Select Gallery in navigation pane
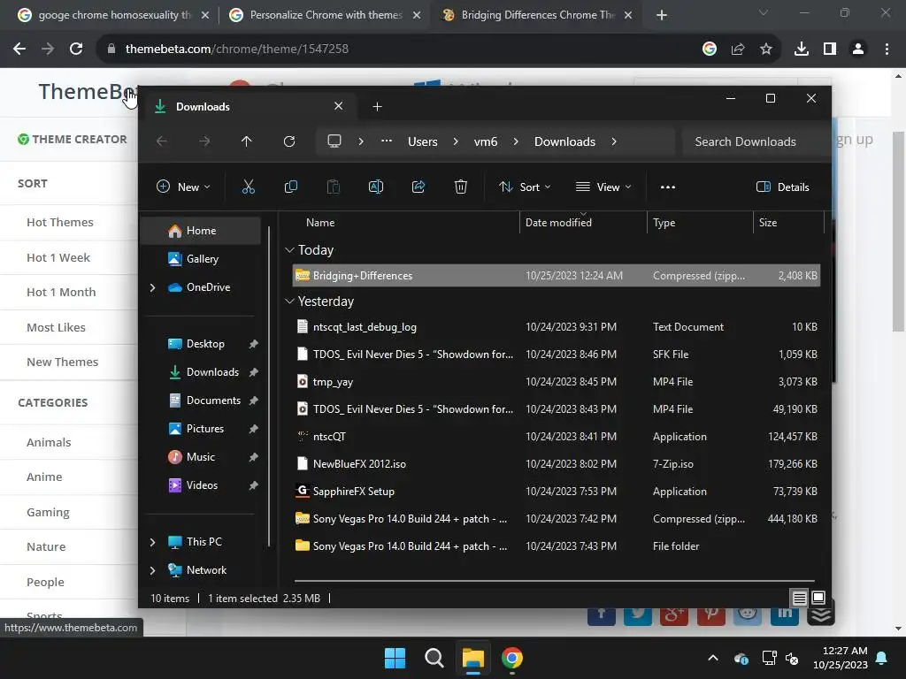 203,259
